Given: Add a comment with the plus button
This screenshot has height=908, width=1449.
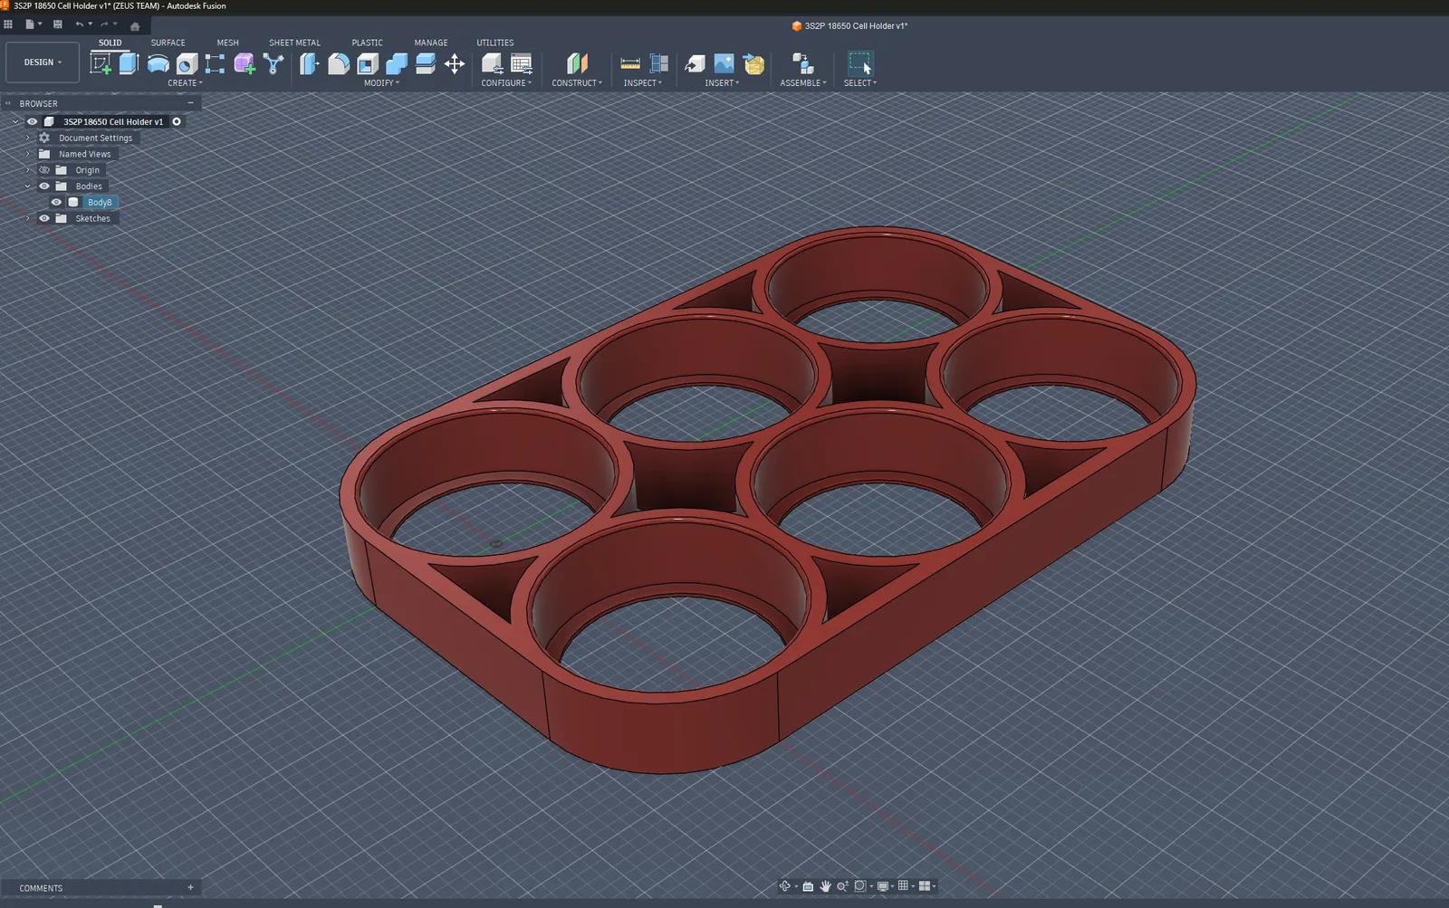Looking at the screenshot, I should tap(190, 888).
